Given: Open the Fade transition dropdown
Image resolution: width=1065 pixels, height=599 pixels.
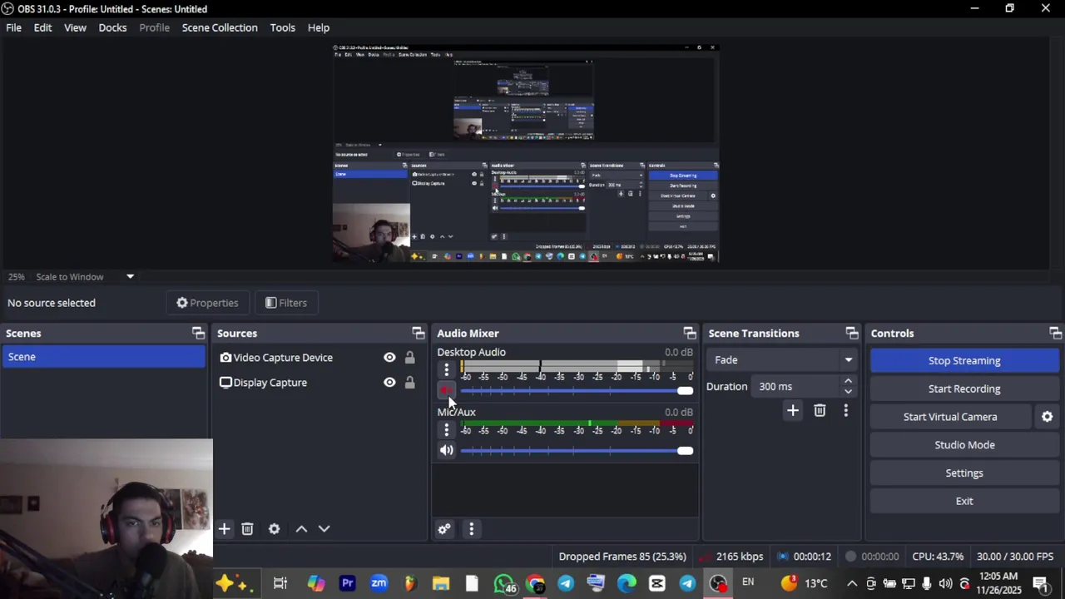Looking at the screenshot, I should click(x=780, y=360).
